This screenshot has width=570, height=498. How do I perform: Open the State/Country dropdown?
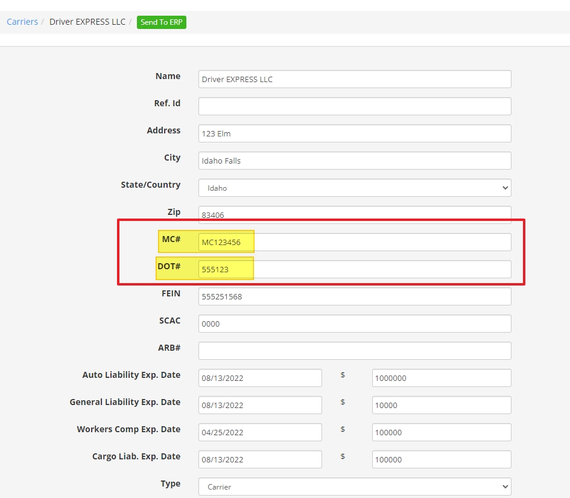tap(354, 188)
